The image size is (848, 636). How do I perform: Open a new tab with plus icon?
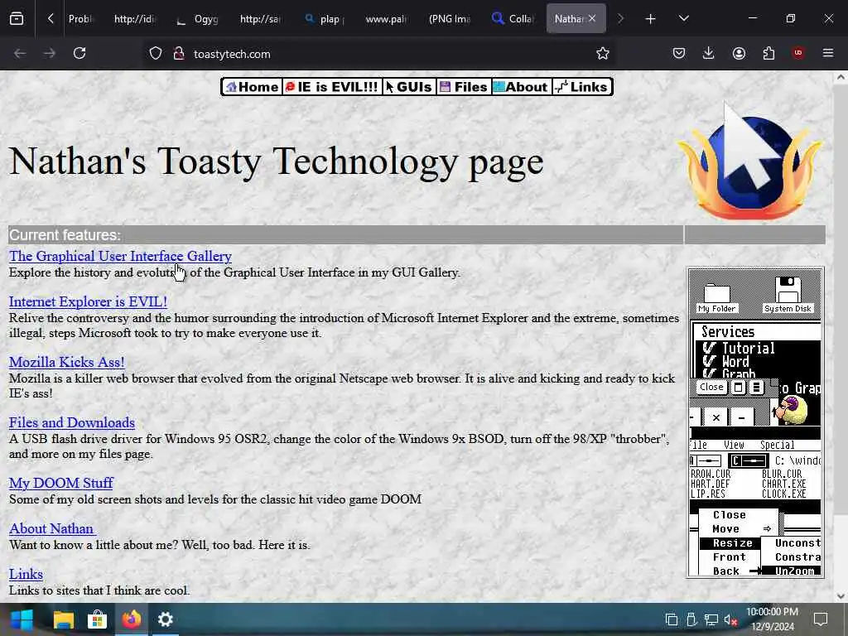[651, 19]
